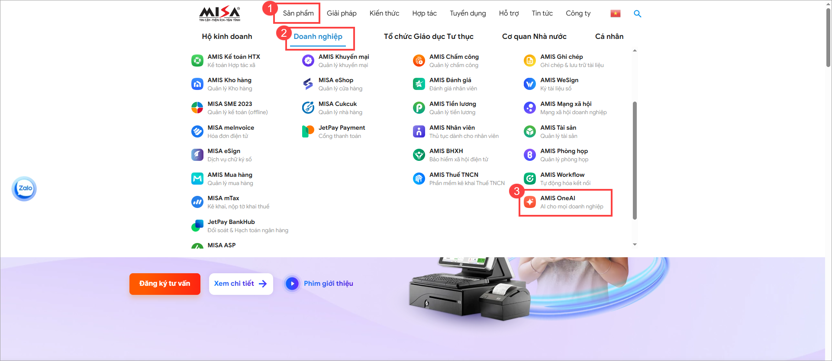Click the AMIS Mua hàng icon
The width and height of the screenshot is (832, 361).
click(197, 179)
